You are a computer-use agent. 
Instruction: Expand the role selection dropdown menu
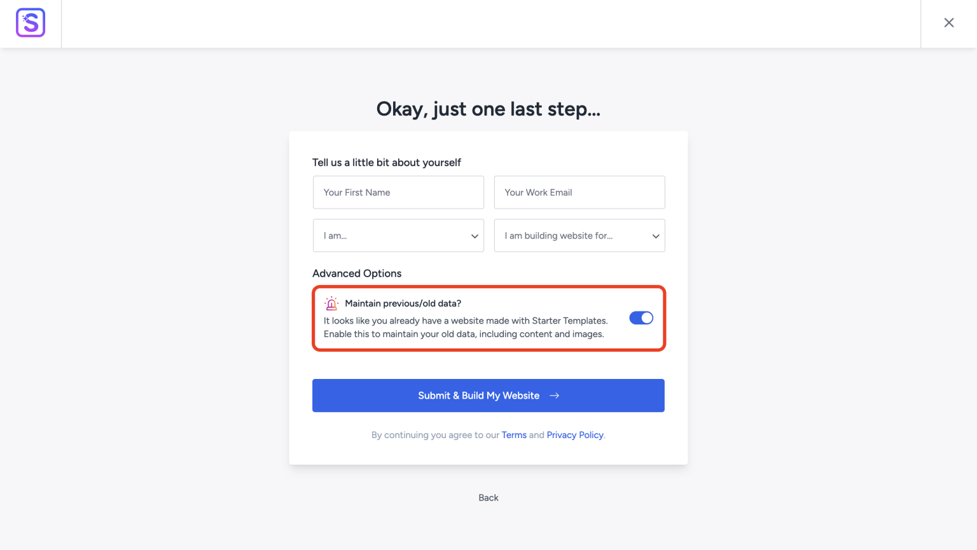[x=398, y=235]
